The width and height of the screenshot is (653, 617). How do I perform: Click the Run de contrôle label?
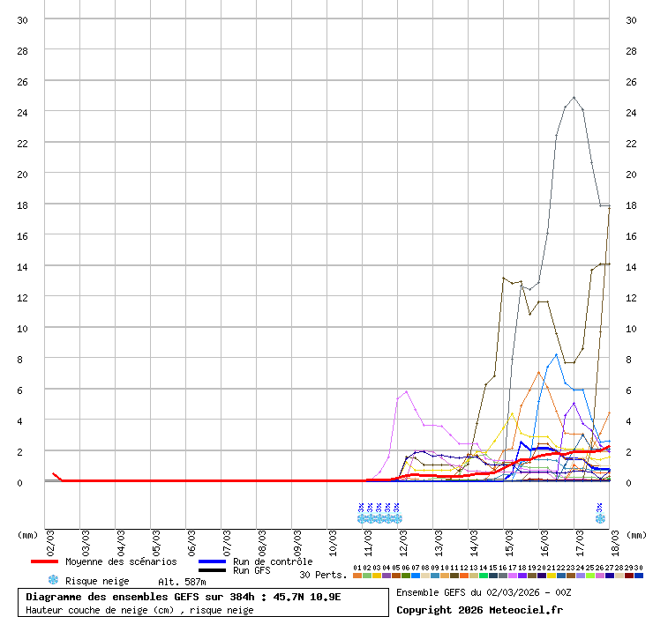pos(273,561)
